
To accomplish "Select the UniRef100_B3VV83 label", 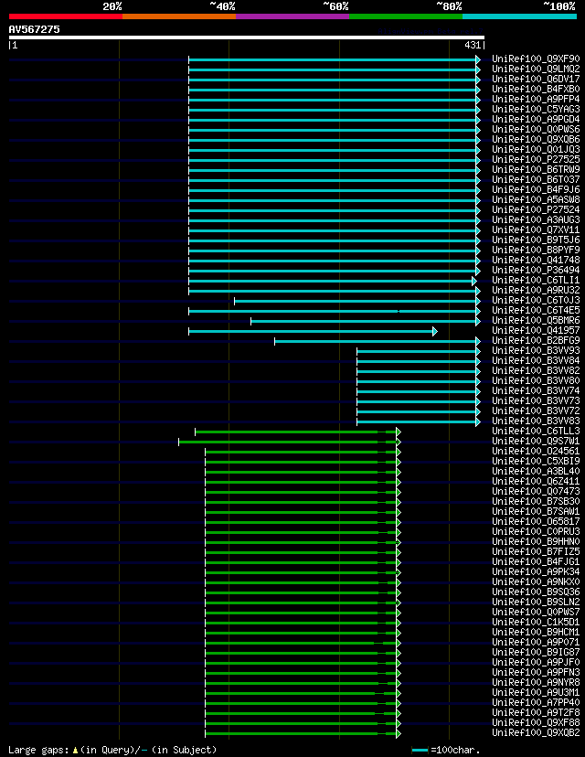I will [x=536, y=421].
